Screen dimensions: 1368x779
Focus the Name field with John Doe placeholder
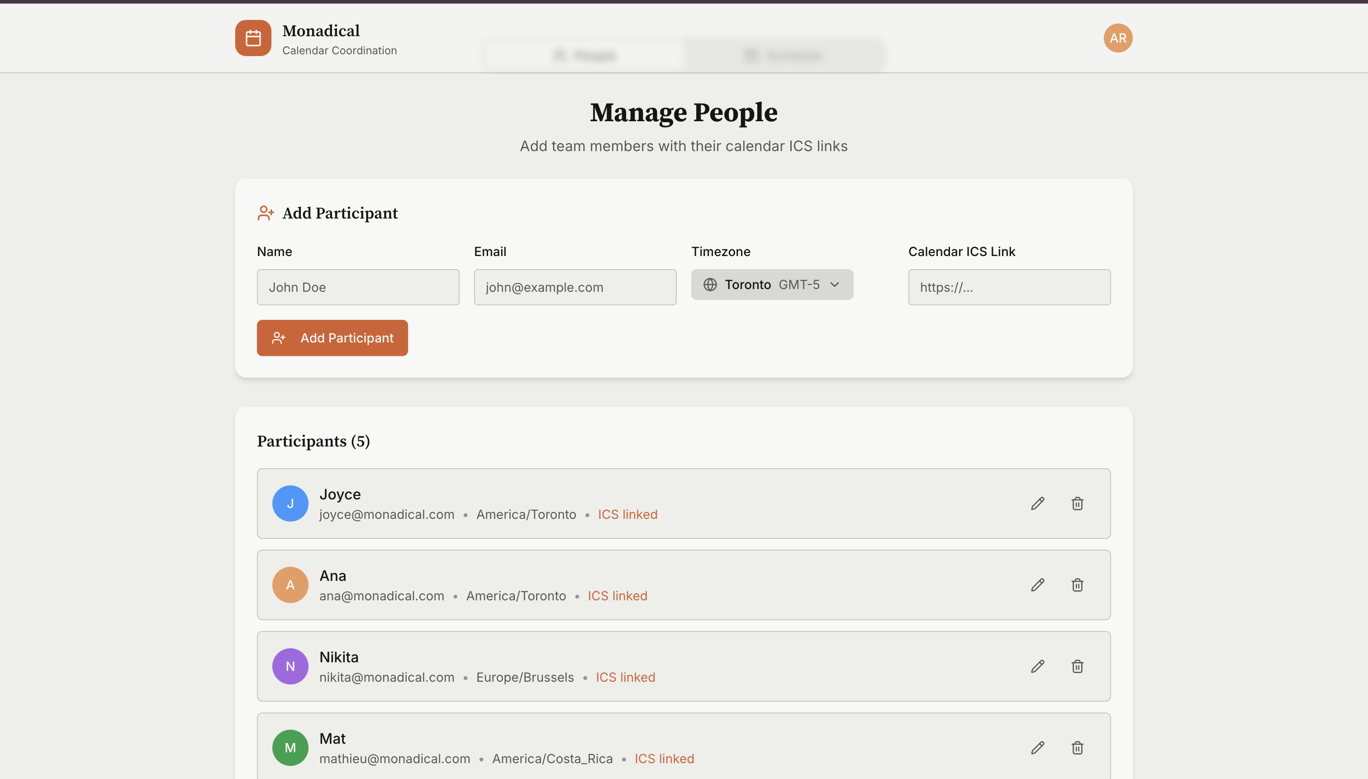pos(358,287)
